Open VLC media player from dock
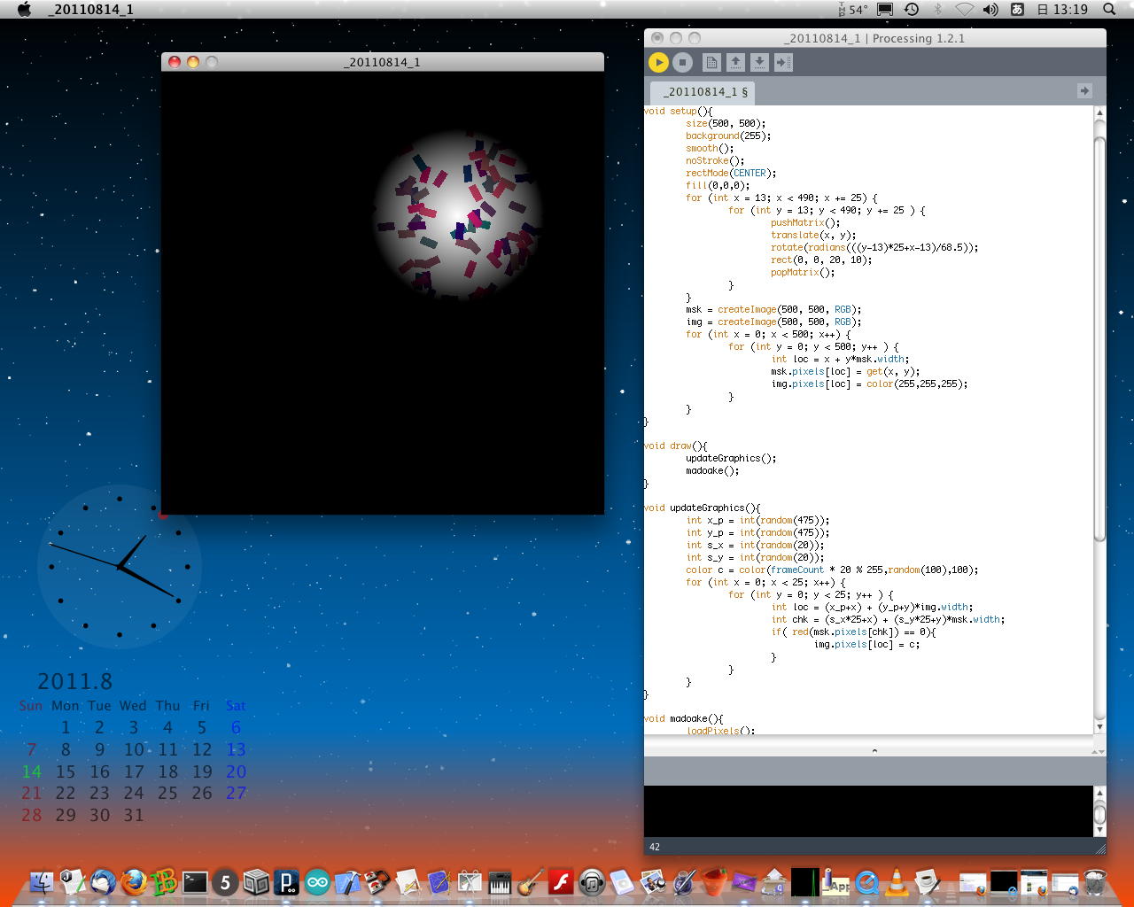 coord(897,882)
